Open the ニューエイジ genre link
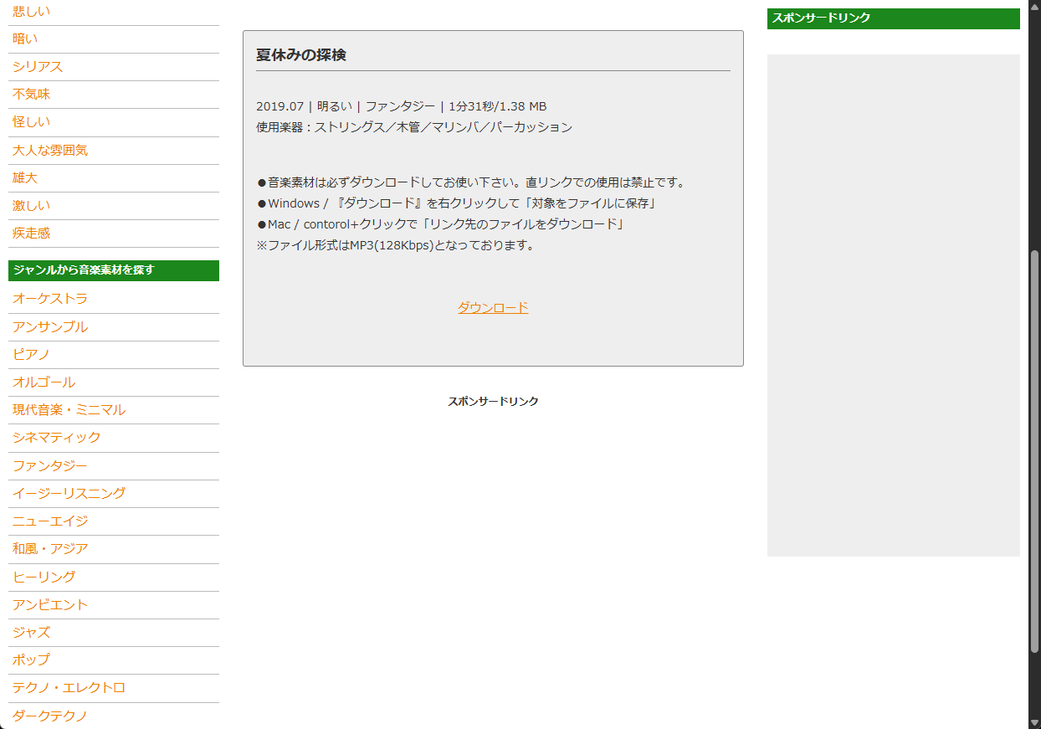Viewport: 1041px width, 729px height. (50, 521)
